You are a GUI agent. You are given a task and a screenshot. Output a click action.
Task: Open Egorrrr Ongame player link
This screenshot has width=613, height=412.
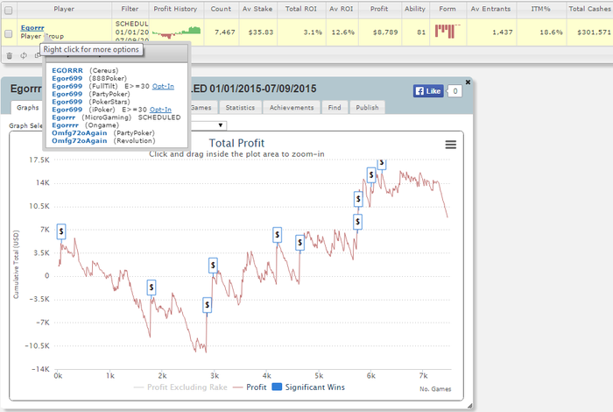(x=65, y=125)
